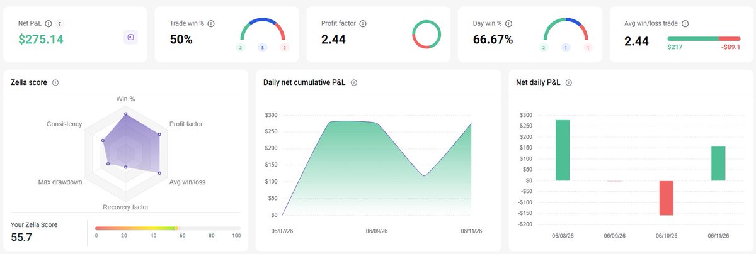The image size is (756, 254).
Task: Click the Day win % semicircle gauge
Action: (566, 30)
